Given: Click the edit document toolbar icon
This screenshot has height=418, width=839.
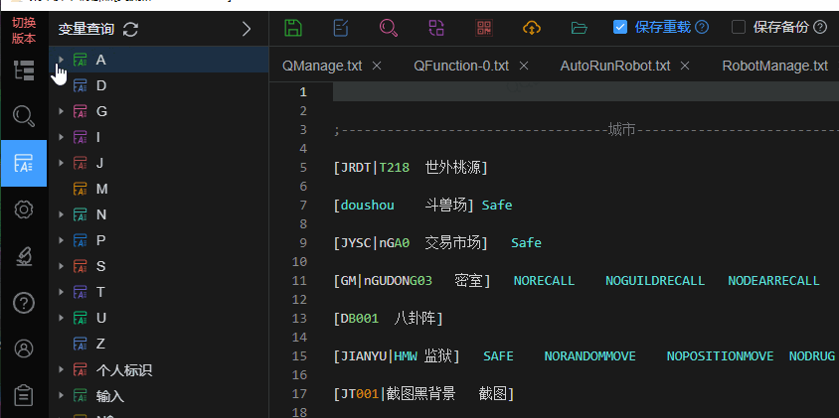Looking at the screenshot, I should coord(341,27).
